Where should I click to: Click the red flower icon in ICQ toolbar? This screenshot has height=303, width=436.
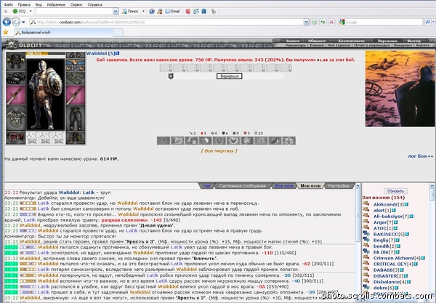tap(188, 12)
